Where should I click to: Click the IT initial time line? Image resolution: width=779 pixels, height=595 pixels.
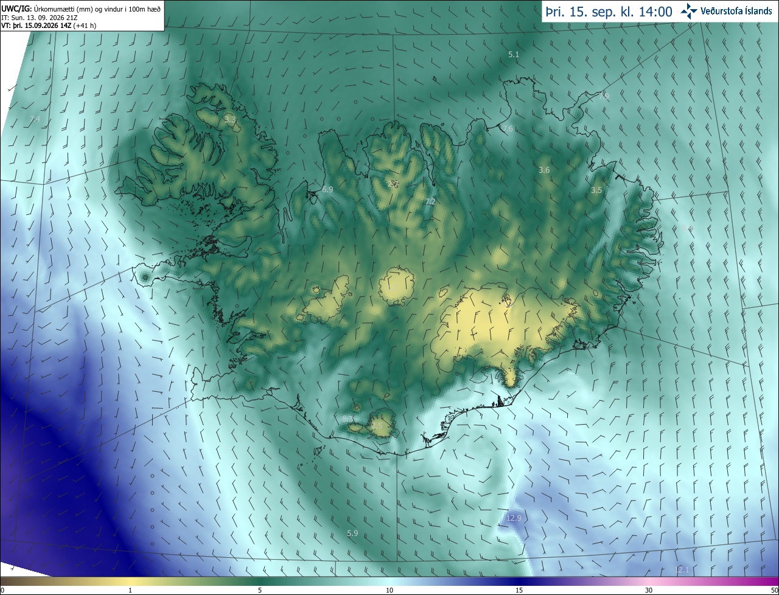click(x=40, y=18)
